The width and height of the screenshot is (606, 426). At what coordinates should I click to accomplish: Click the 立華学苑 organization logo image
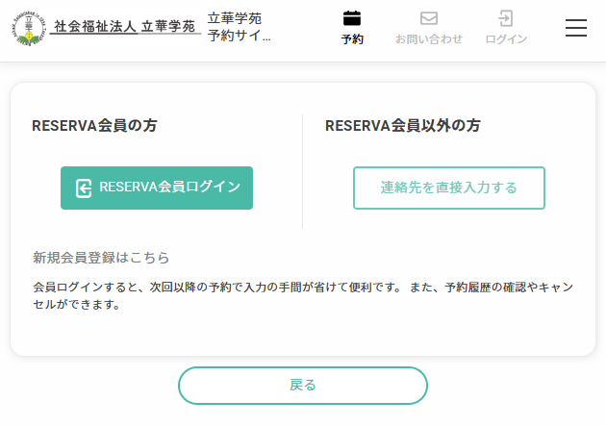click(x=106, y=28)
